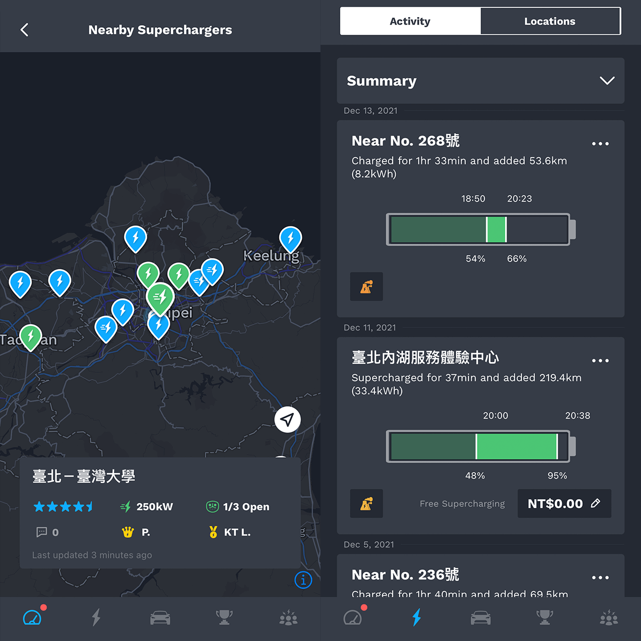
Task: Select the green charger pin over Taoyuan label
Action: click(x=30, y=338)
